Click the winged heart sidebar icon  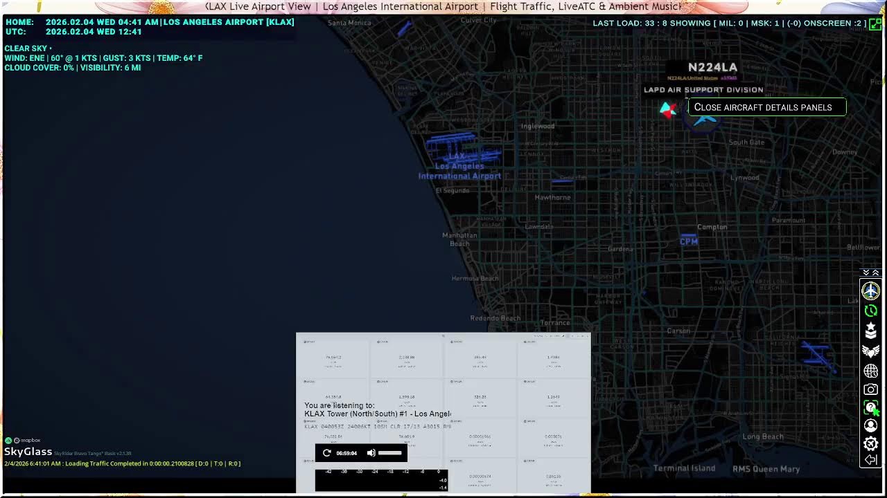[x=870, y=351]
